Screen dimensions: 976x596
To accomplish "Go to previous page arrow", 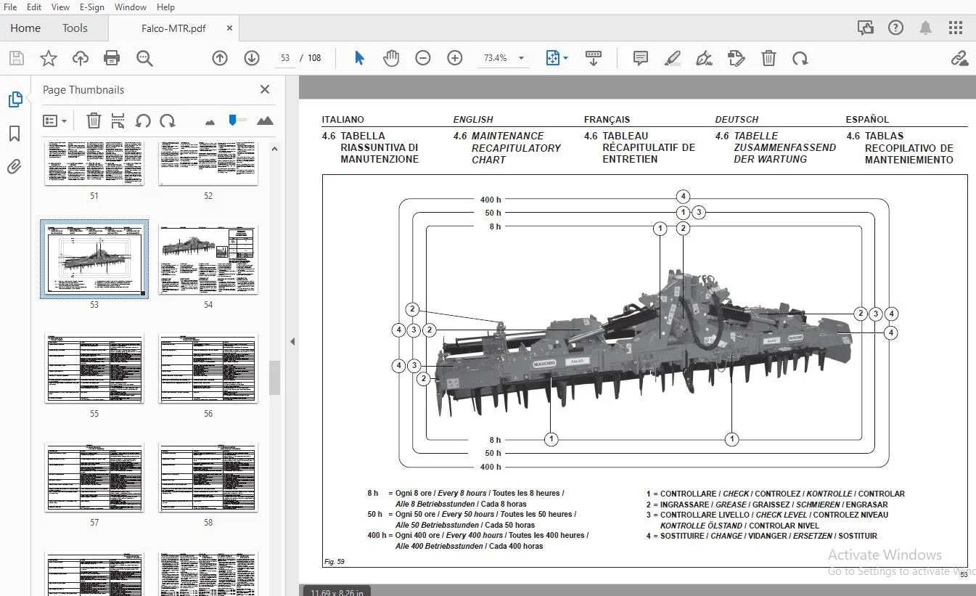I will (220, 58).
